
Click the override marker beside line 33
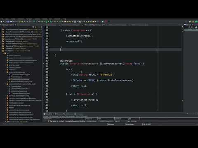coord(44,64)
